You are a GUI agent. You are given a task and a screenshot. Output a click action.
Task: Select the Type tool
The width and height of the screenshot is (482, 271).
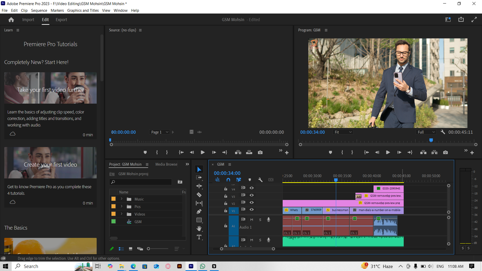point(199,237)
